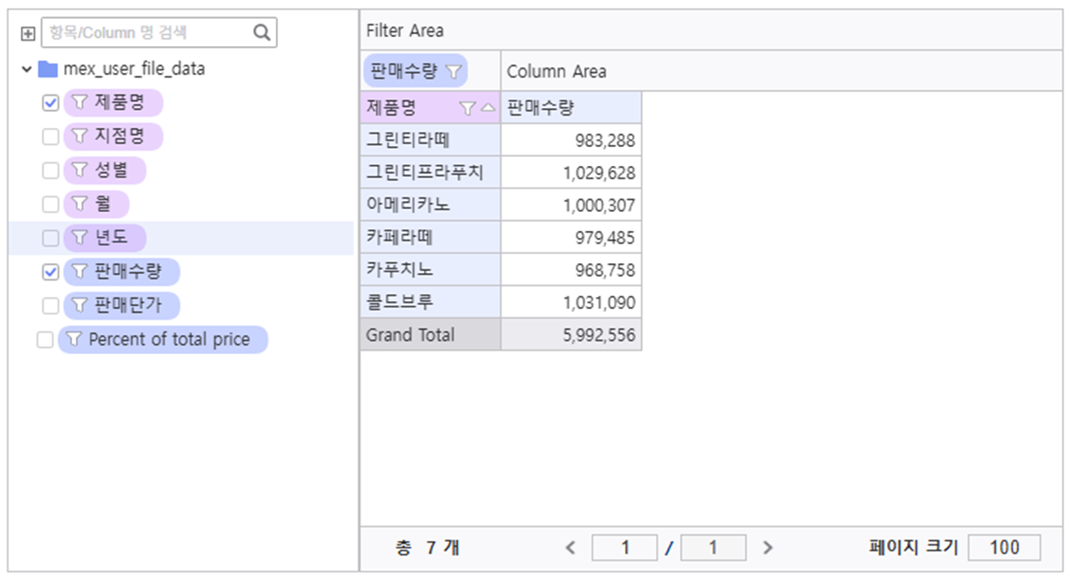Click the value 1,031,090

pyautogui.click(x=599, y=303)
